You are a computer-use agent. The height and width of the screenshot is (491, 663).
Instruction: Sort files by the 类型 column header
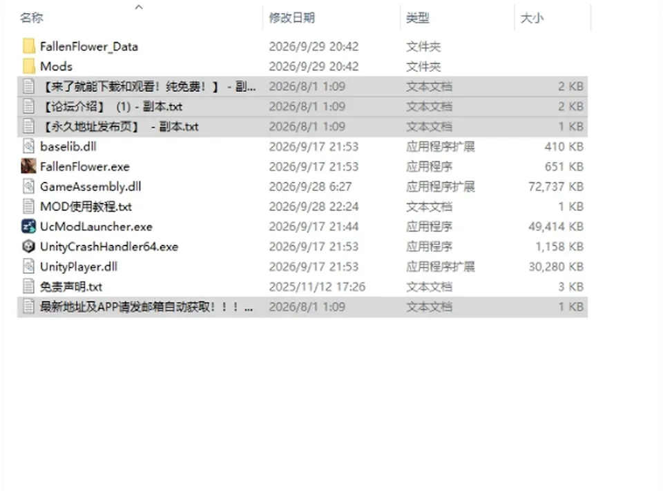click(418, 18)
